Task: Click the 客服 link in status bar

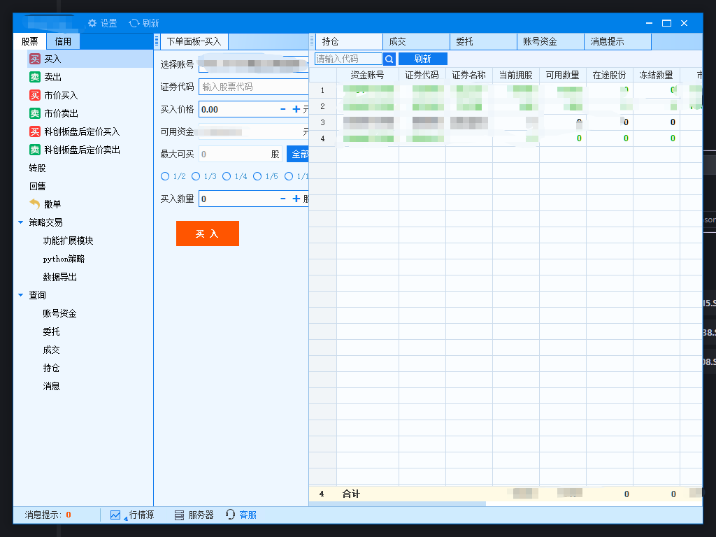Action: (x=248, y=515)
